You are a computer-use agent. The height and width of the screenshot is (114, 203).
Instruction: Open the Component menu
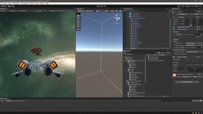[x=24, y=3]
